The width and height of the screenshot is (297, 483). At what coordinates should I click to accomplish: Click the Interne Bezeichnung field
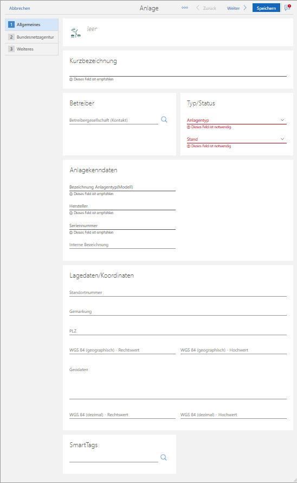[x=122, y=244]
